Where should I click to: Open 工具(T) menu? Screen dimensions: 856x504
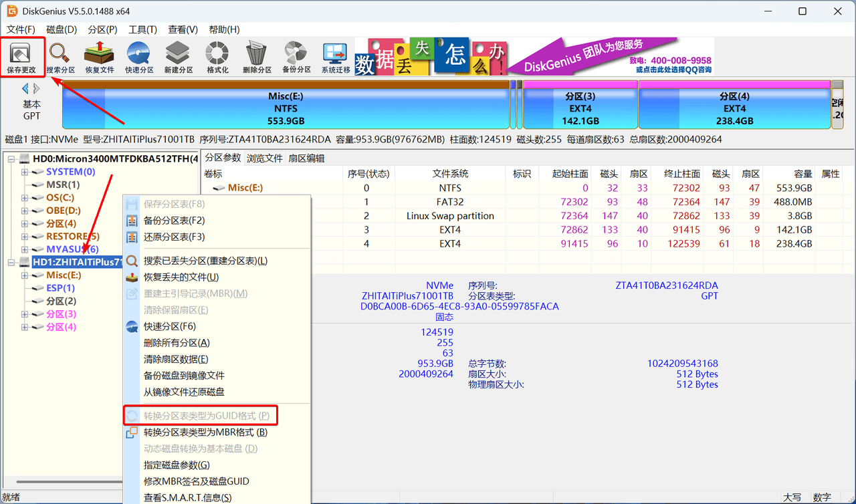pyautogui.click(x=142, y=29)
